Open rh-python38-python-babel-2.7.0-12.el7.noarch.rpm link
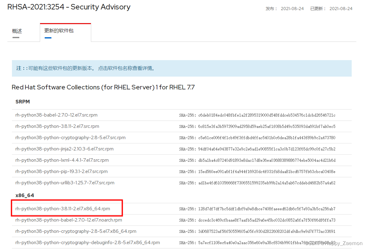Image resolution: width=367 pixels, height=249 pixels. tap(69, 220)
